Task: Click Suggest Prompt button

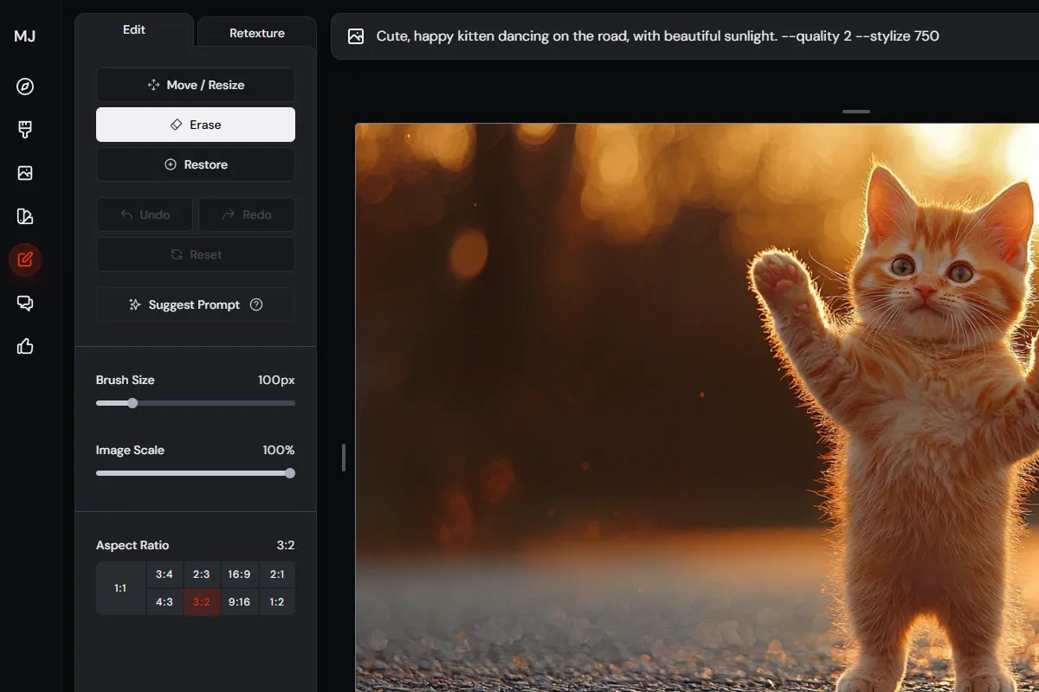Action: (196, 304)
